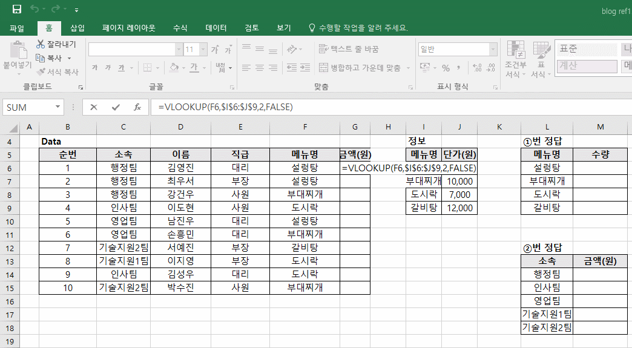Decrease decimal places
This screenshot has width=632, height=348.
tap(490, 68)
